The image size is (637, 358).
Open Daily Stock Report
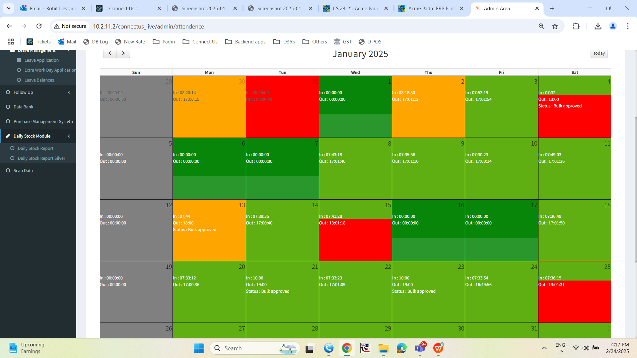[35, 148]
